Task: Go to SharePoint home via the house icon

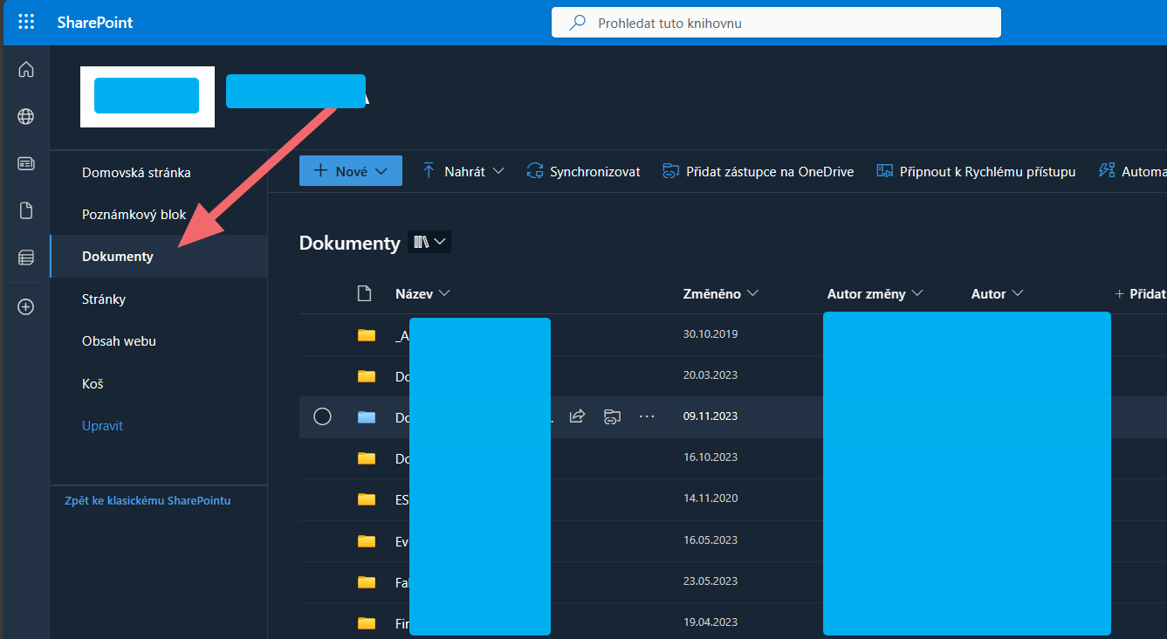Action: click(26, 70)
